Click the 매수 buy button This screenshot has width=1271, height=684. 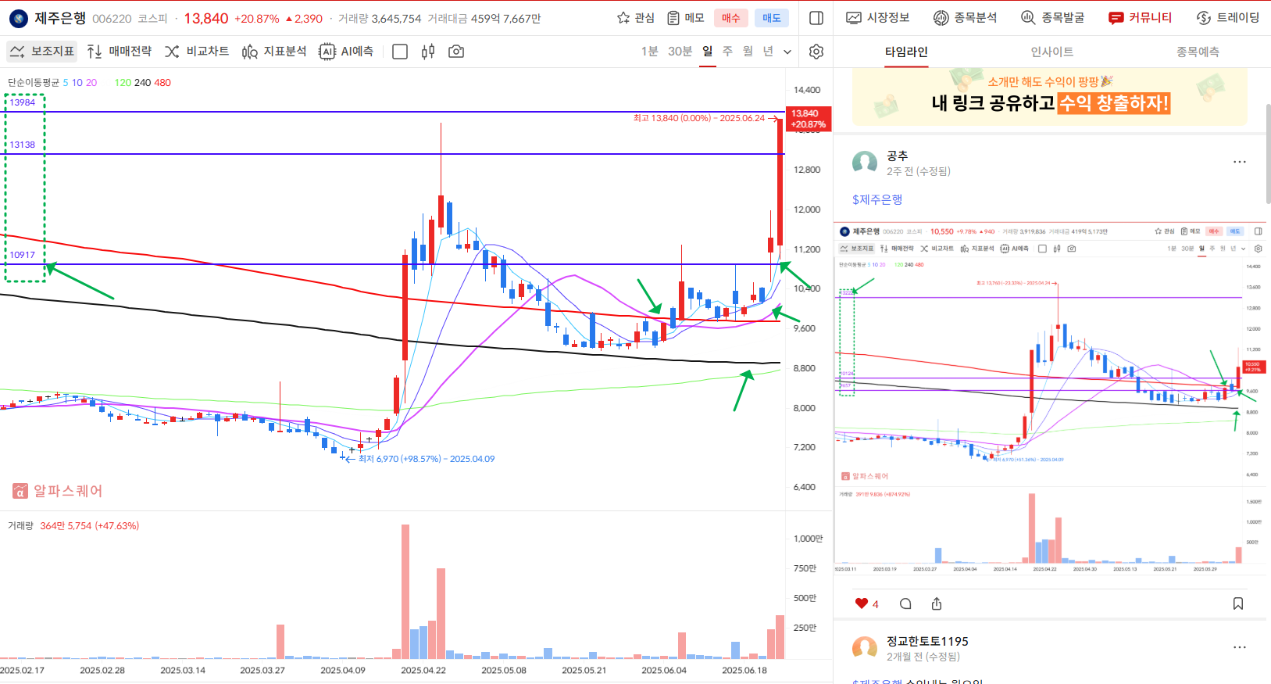[x=731, y=18]
